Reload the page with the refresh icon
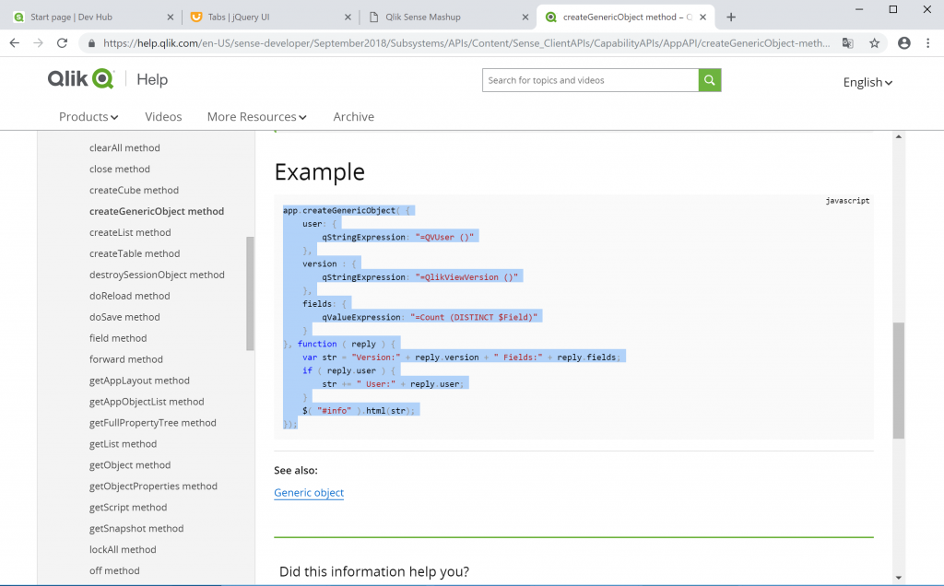Viewport: 944px width, 586px height. coord(62,42)
